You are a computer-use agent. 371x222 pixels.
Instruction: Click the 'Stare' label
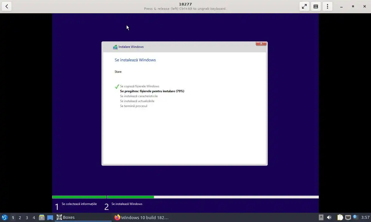pos(118,72)
